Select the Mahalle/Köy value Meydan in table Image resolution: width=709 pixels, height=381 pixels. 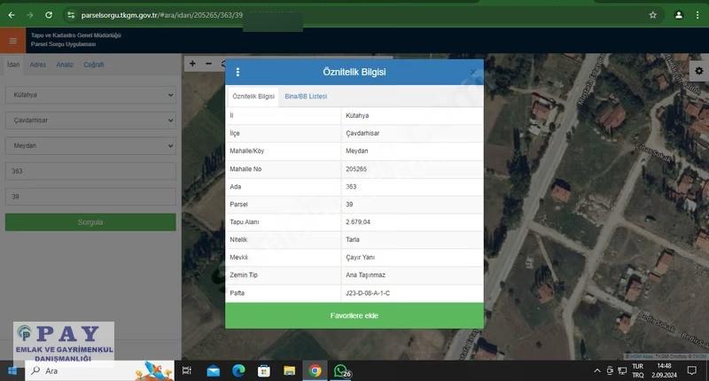357,151
